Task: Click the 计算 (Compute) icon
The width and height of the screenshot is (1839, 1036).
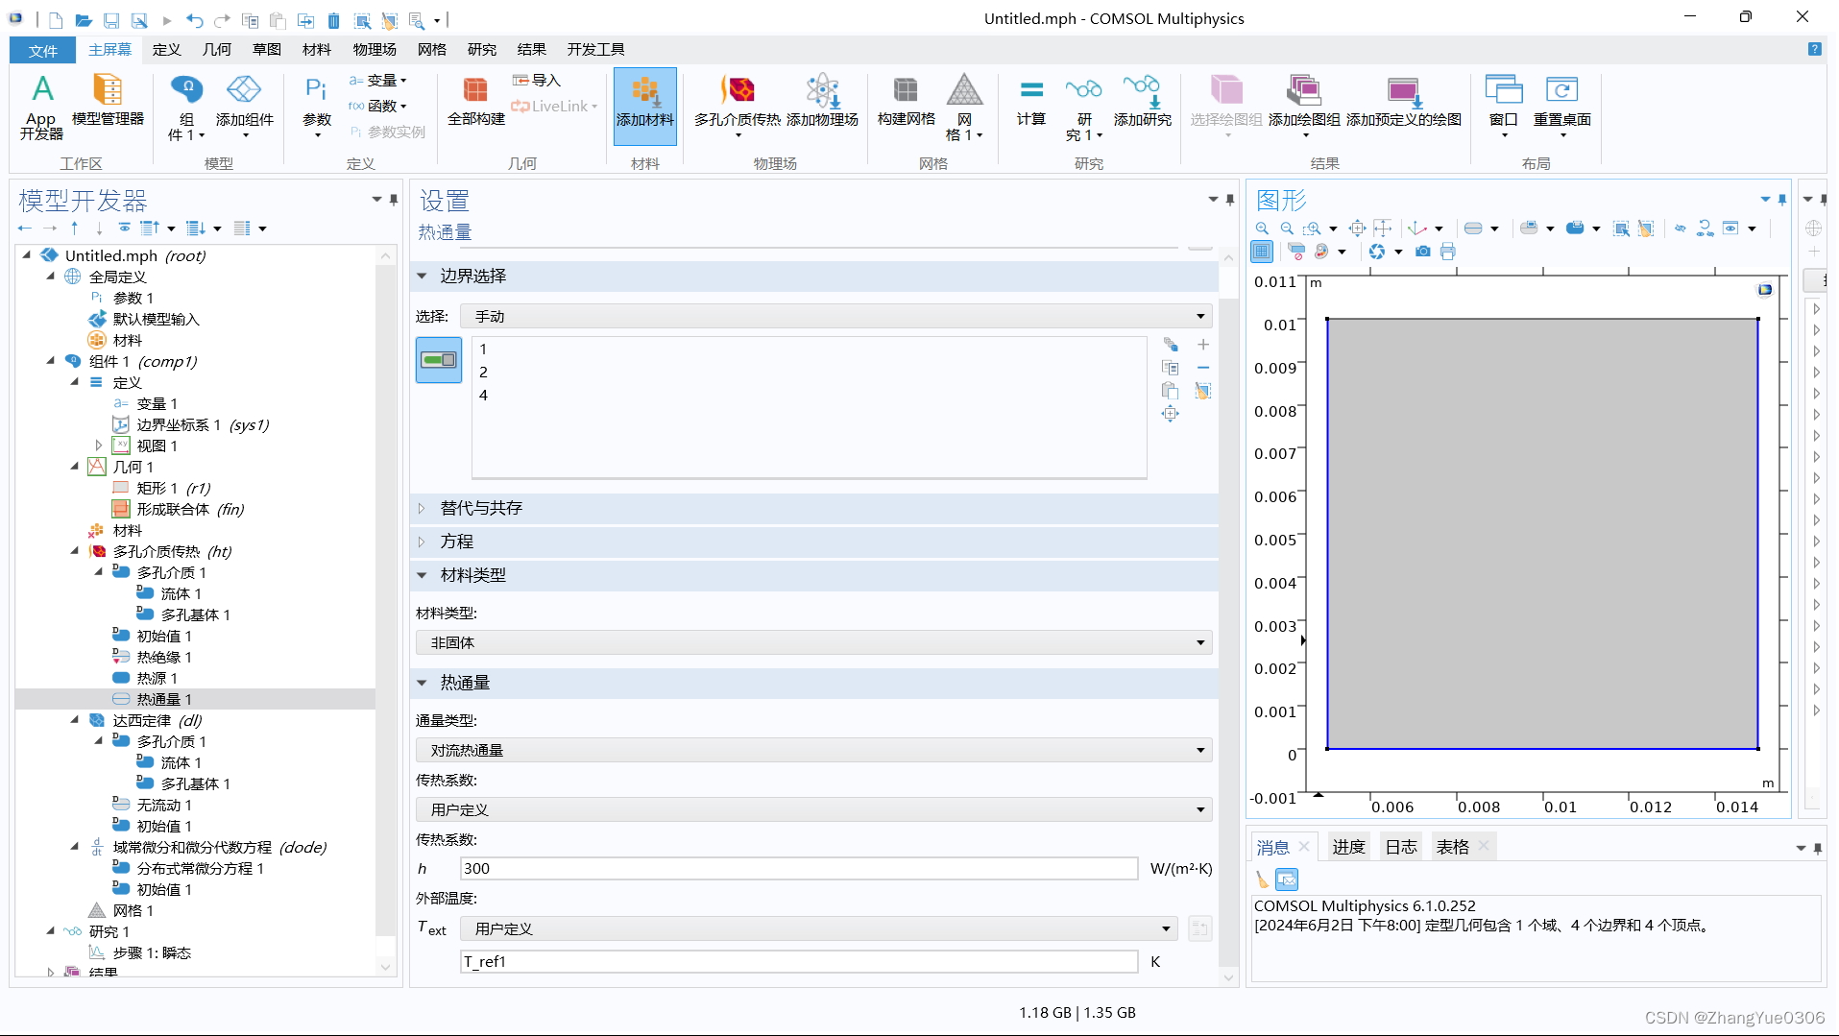Action: [1031, 100]
